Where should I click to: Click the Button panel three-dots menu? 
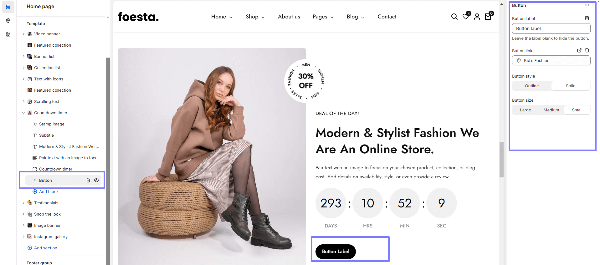point(587,5)
